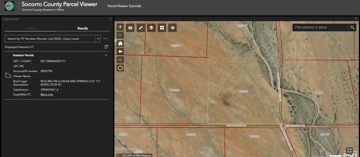The height and width of the screenshot is (157, 360).
Task: Open the Print tool
Action: point(130,28)
